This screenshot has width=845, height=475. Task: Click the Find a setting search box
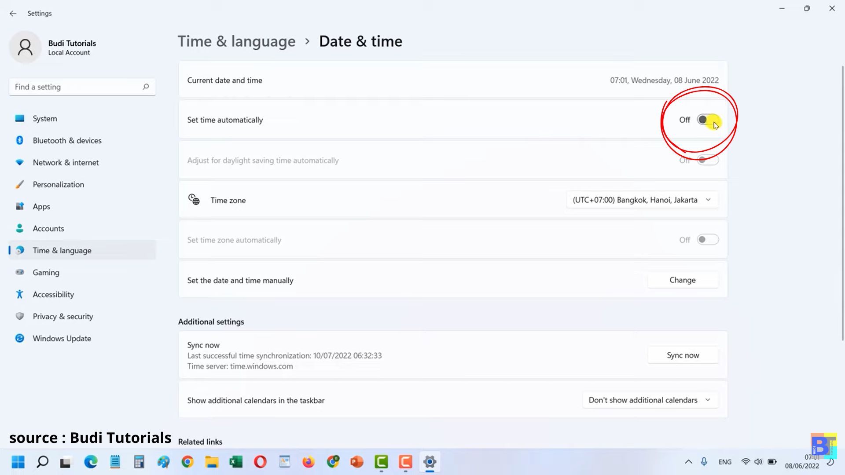(x=82, y=87)
